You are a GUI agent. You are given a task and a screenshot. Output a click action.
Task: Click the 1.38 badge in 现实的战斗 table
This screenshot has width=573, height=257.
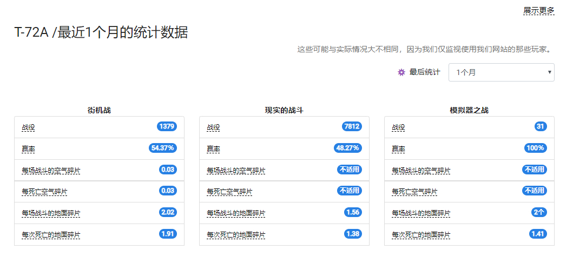click(x=353, y=234)
